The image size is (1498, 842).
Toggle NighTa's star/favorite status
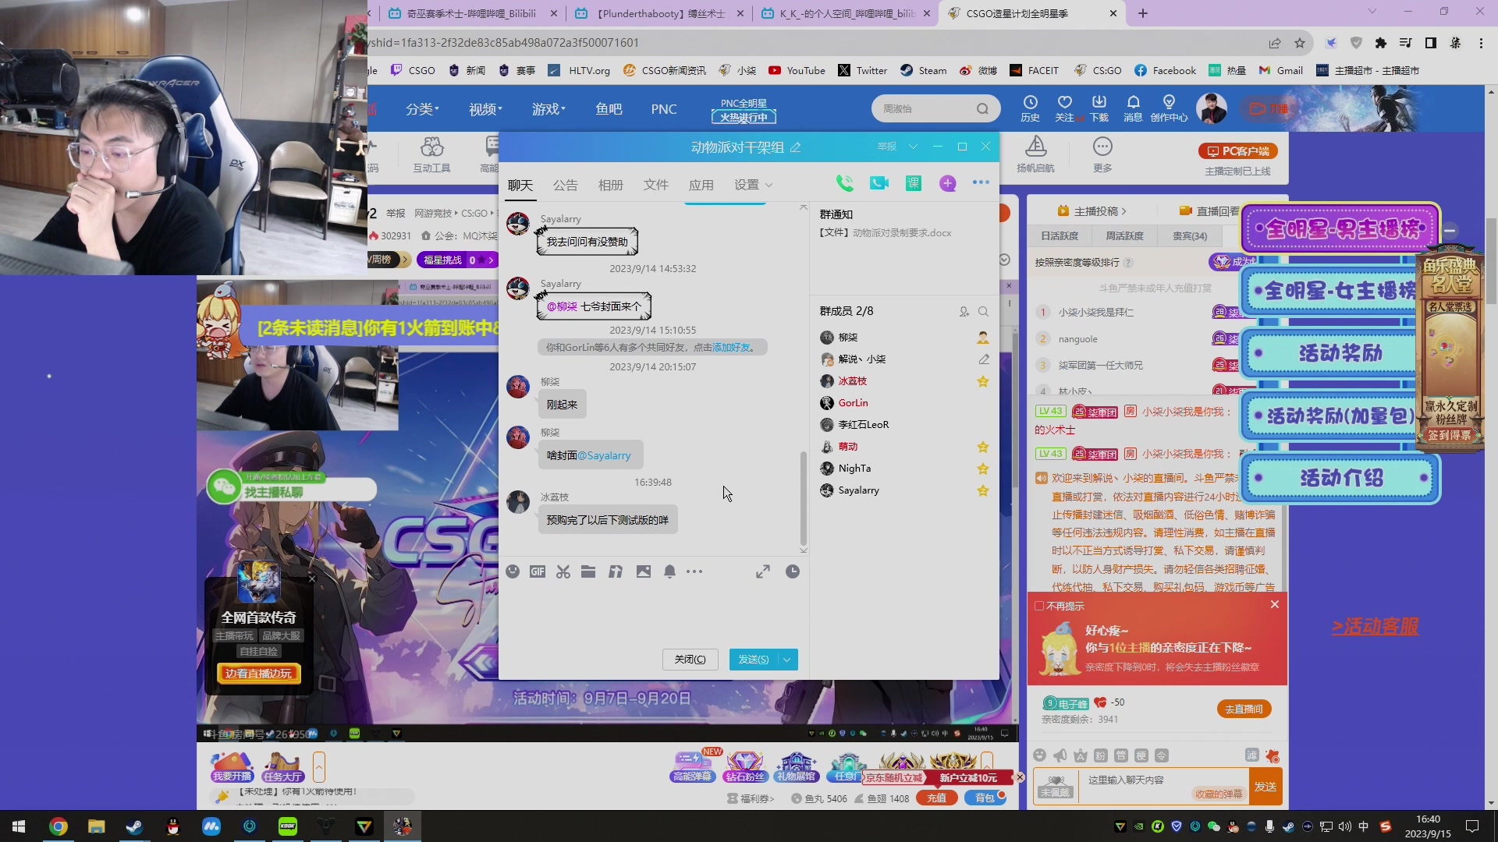tap(982, 468)
